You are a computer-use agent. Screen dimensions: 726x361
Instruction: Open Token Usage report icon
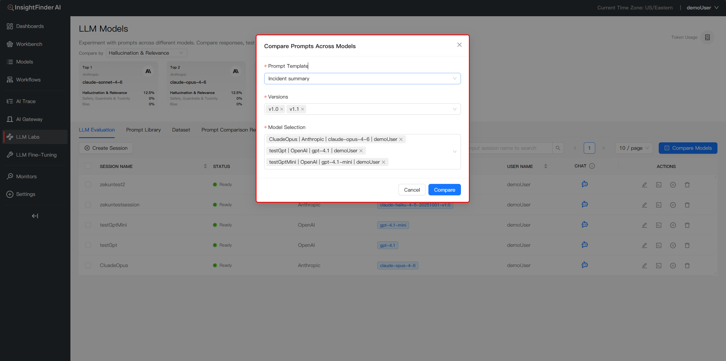point(707,37)
